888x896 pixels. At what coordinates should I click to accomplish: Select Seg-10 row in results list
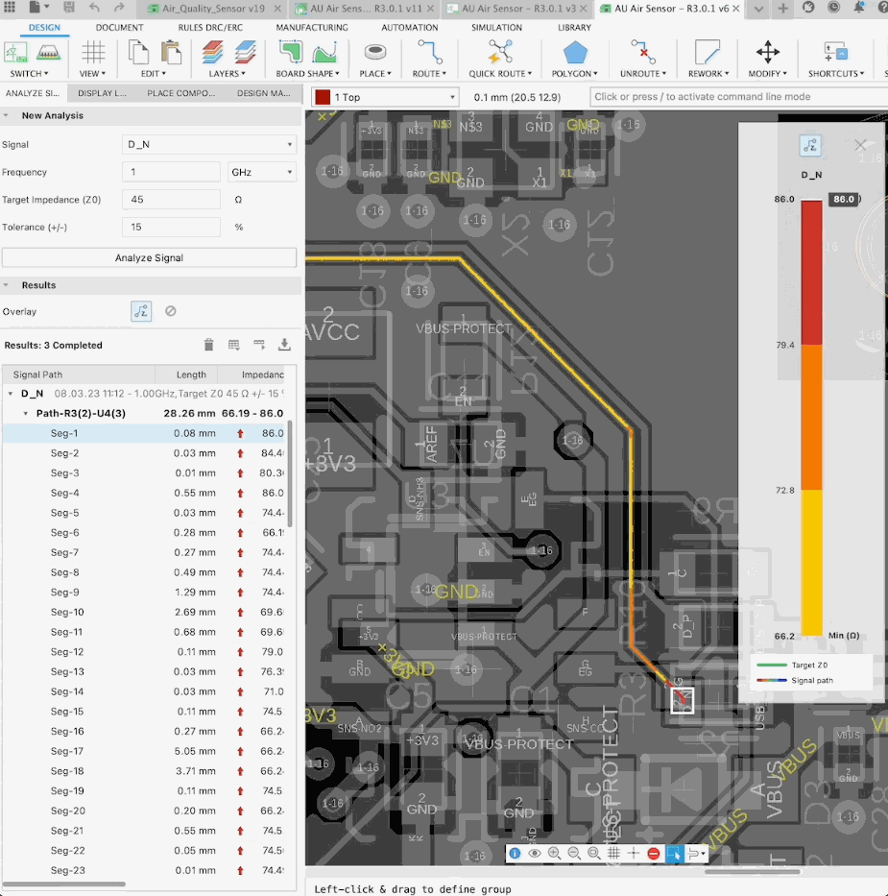(x=67, y=612)
